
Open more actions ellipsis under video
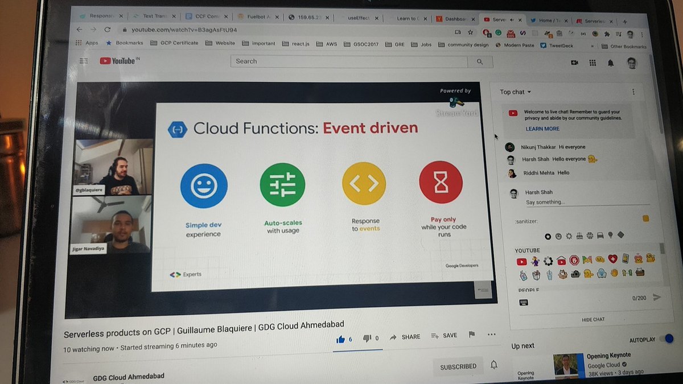[491, 335]
